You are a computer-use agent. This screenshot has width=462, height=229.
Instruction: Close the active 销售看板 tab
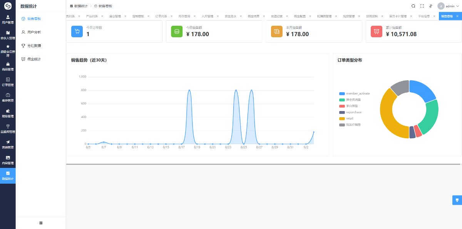[457, 17]
